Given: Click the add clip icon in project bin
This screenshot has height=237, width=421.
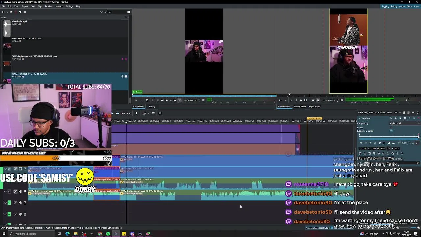Looking at the screenshot, I should pyautogui.click(x=3, y=12).
